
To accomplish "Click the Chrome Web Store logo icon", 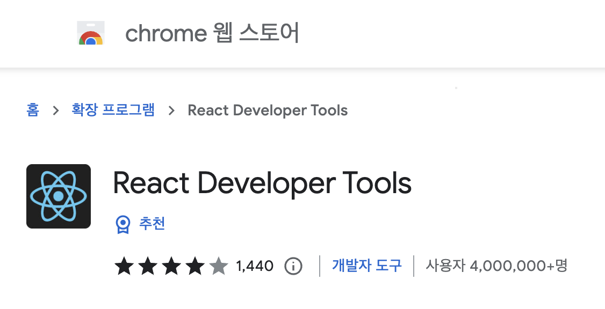I will pyautogui.click(x=91, y=33).
